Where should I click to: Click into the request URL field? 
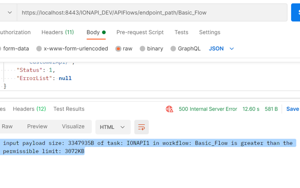152,13
